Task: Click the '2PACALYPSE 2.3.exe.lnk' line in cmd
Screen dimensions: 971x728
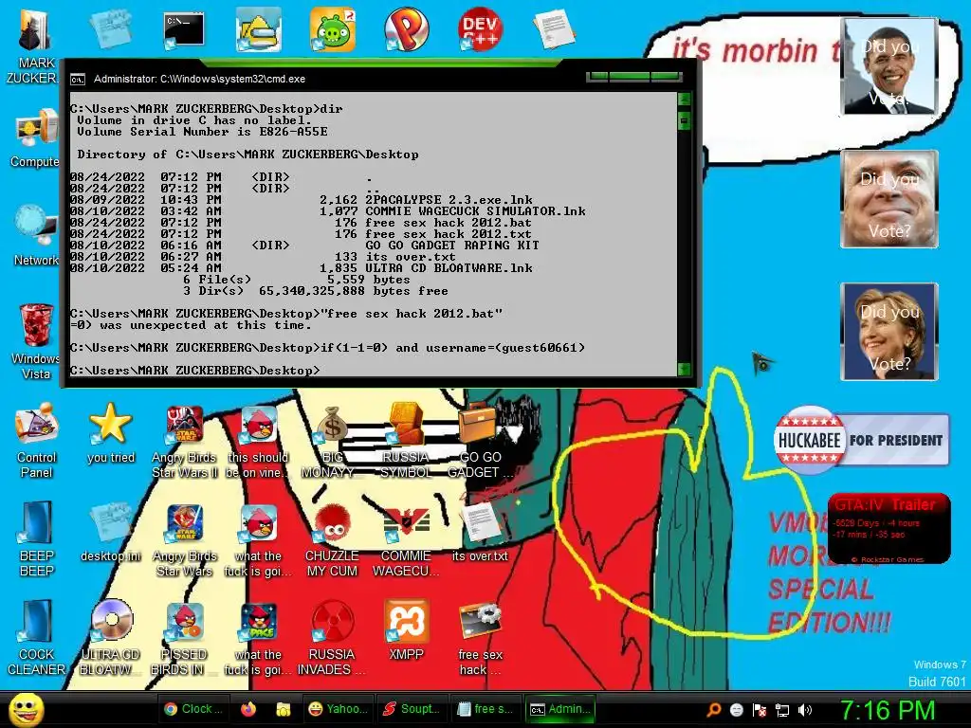Action: click(x=449, y=200)
